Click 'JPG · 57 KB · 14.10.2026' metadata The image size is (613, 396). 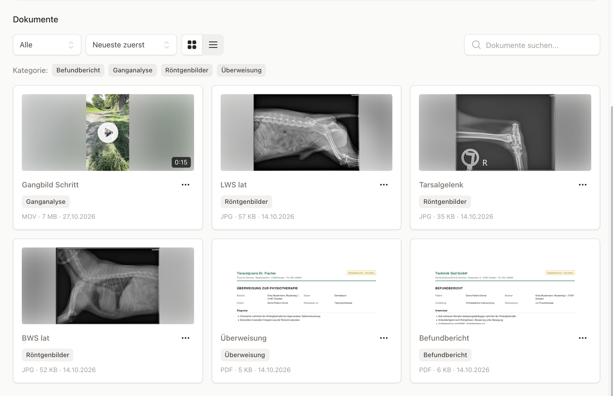[x=257, y=216]
